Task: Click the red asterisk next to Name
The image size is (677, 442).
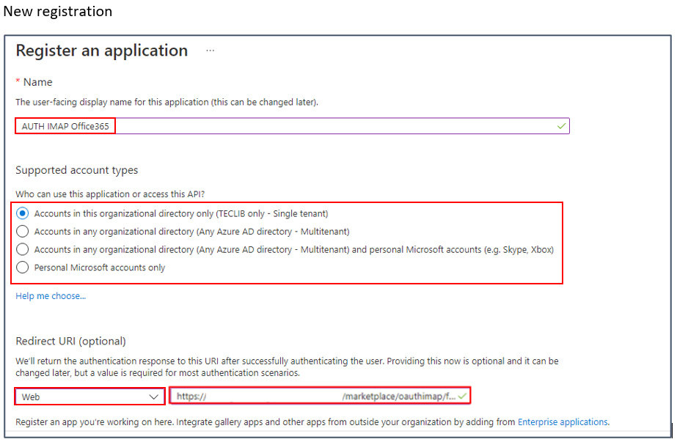Action: [18, 81]
